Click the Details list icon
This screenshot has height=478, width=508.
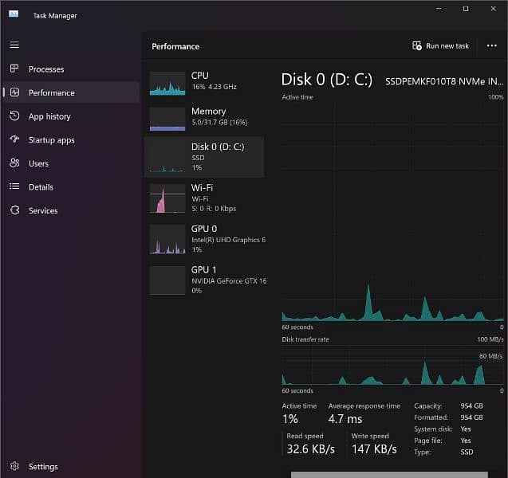coord(14,187)
